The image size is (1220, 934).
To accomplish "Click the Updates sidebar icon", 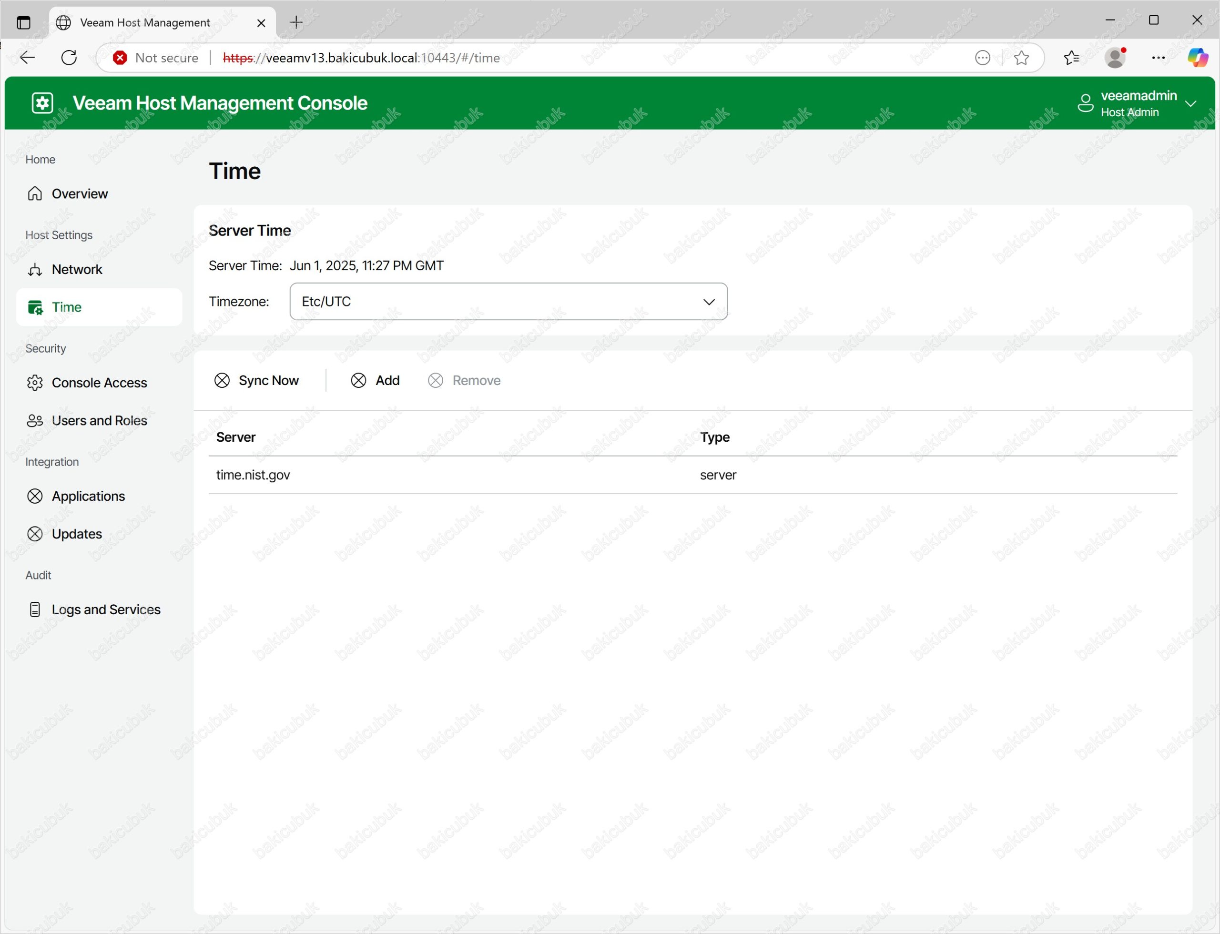I will tap(35, 534).
